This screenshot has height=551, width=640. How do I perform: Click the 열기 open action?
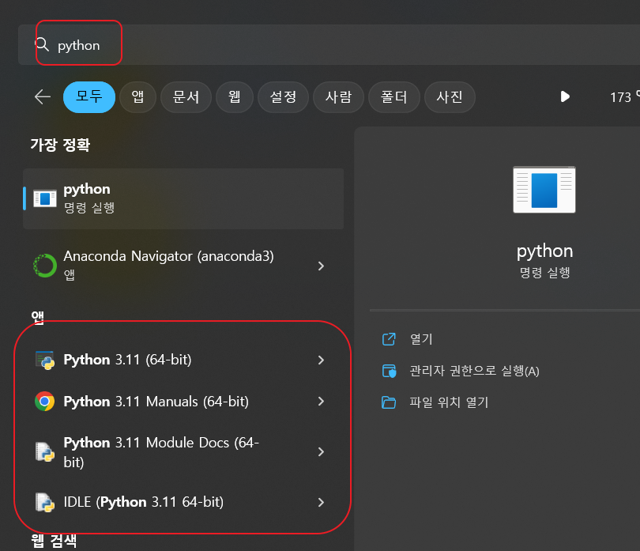(x=421, y=339)
